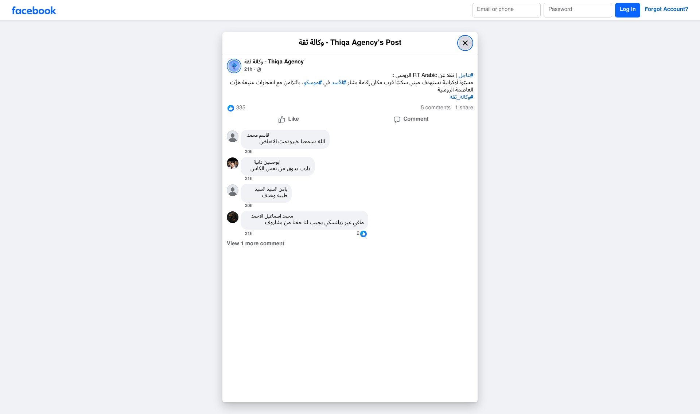Click the dialog title Thiqa Agency's Post
Image resolution: width=700 pixels, height=414 pixels.
(x=350, y=42)
